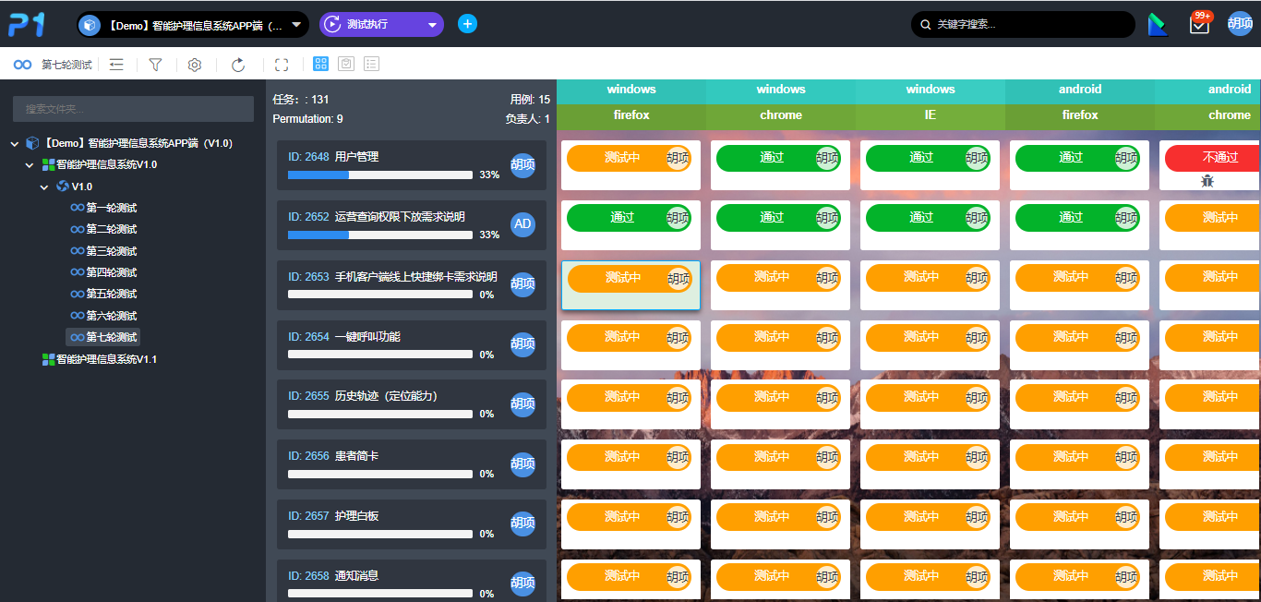Click the AD avatar of task 2652
This screenshot has width=1261, height=602.
tap(522, 224)
